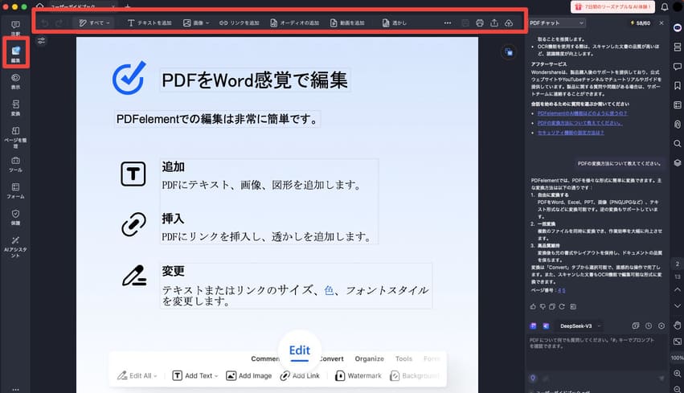Click オーディオの追加 (Add Audio) tool
The width and height of the screenshot is (684, 393).
click(x=294, y=23)
